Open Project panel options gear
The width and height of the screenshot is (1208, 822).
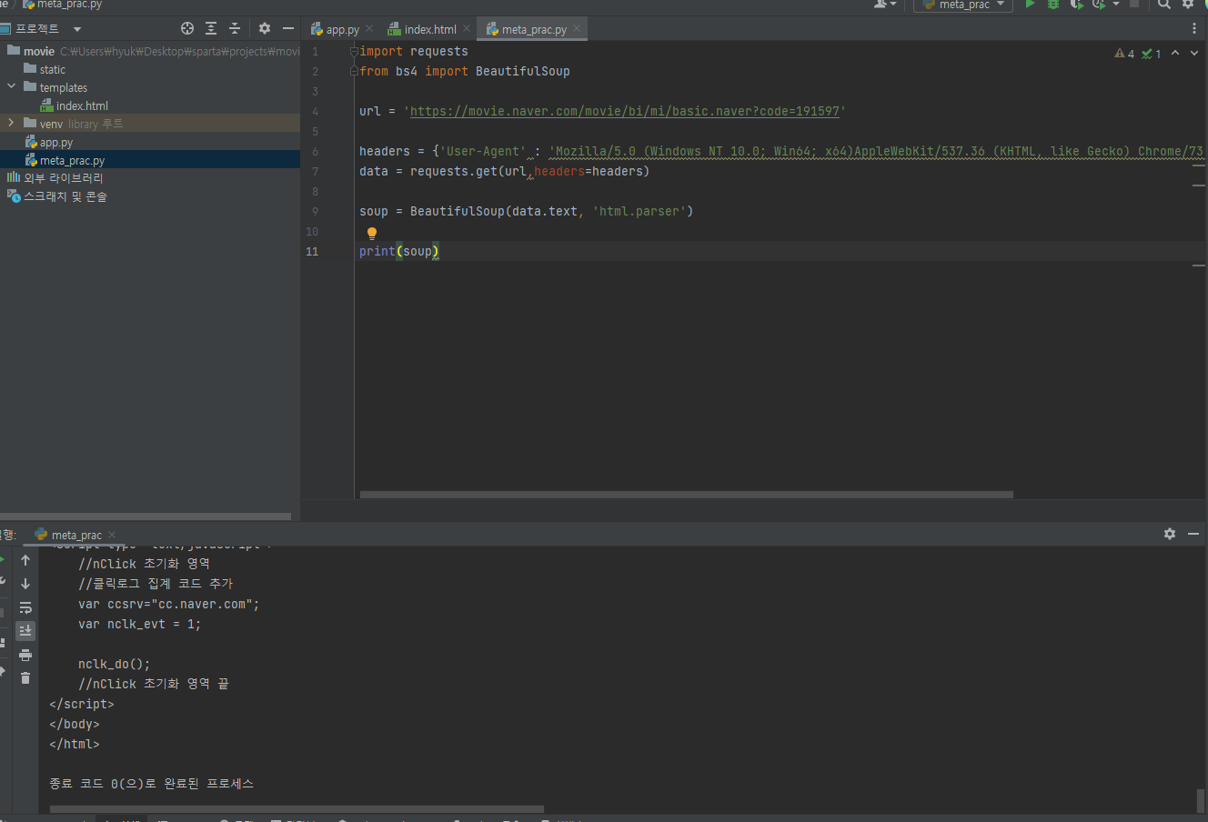(x=265, y=28)
